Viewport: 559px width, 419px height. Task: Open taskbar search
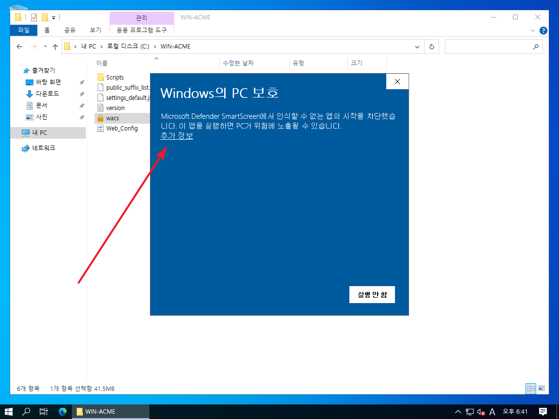(26, 412)
